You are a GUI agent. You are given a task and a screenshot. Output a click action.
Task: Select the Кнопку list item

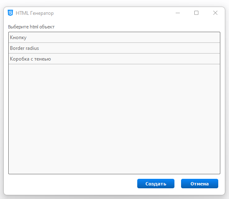114,37
